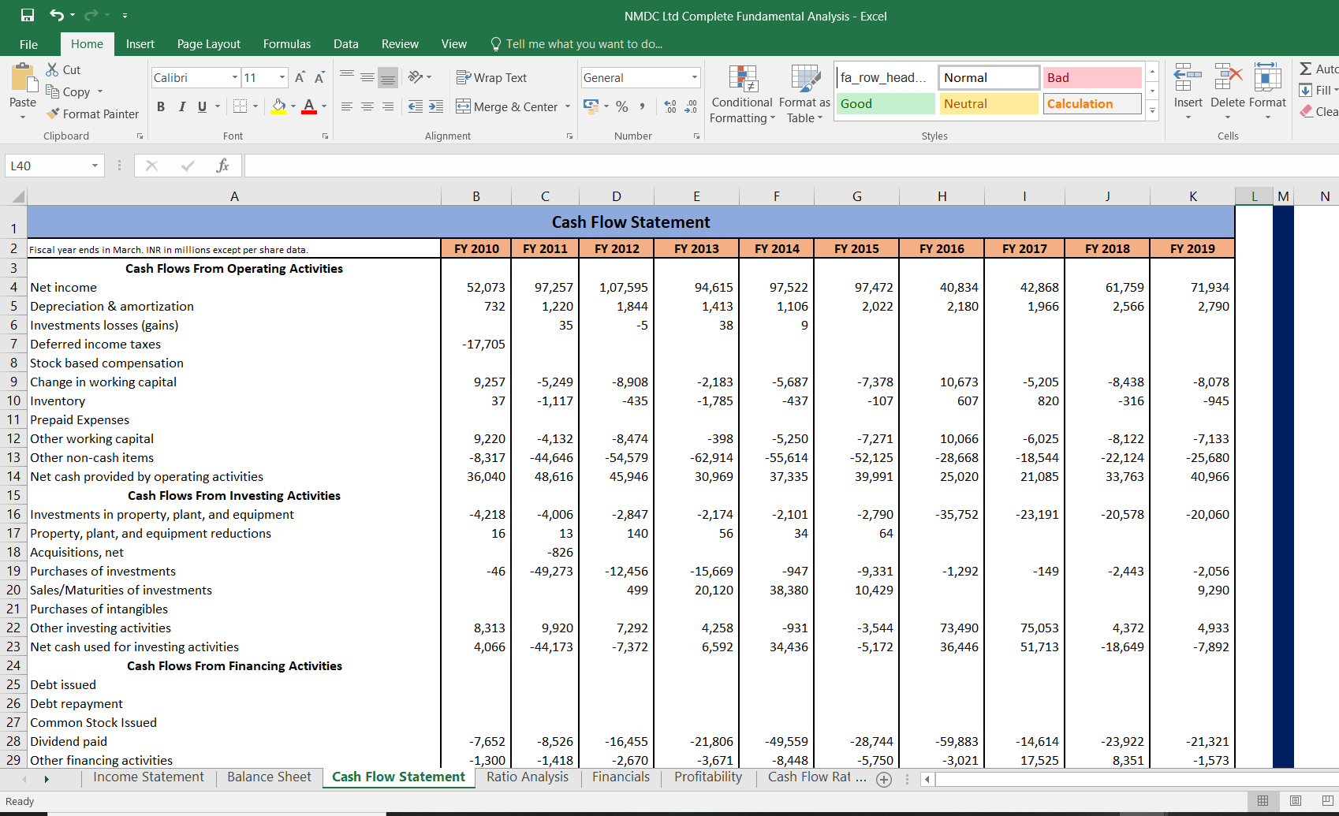1339x816 pixels.
Task: Click the Undo arrow icon
Action: pyautogui.click(x=57, y=15)
